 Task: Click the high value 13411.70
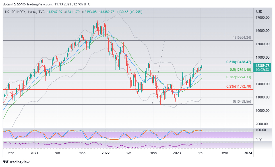(x=73, y=12)
